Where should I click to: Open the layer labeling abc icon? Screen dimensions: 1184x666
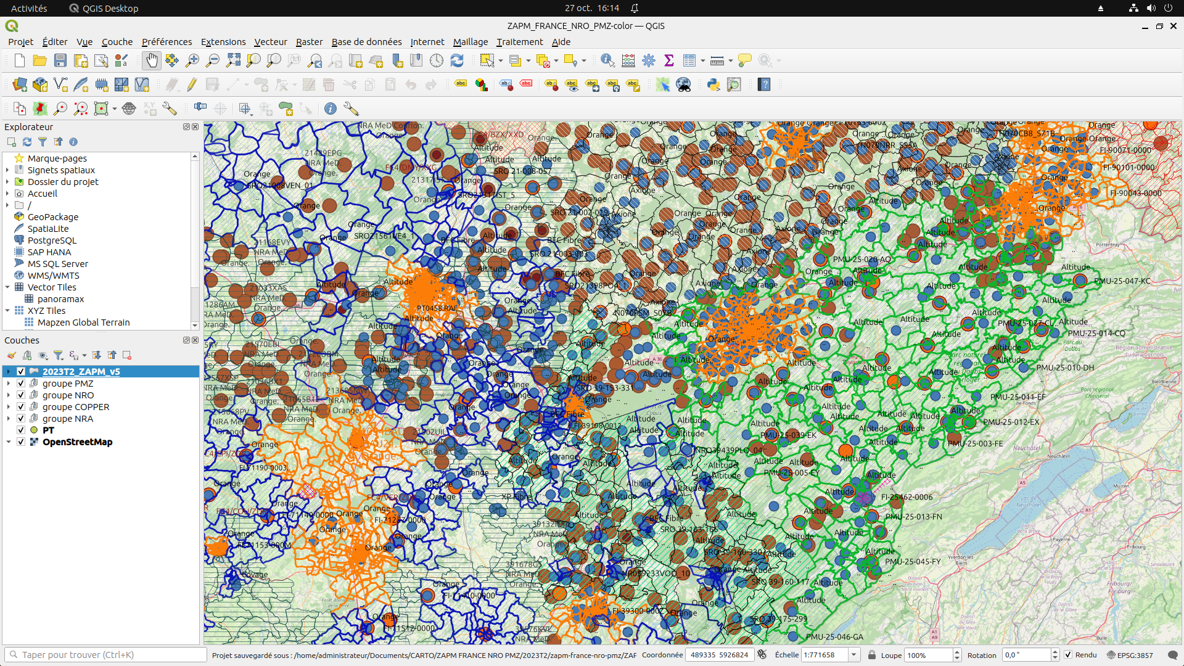tap(461, 84)
